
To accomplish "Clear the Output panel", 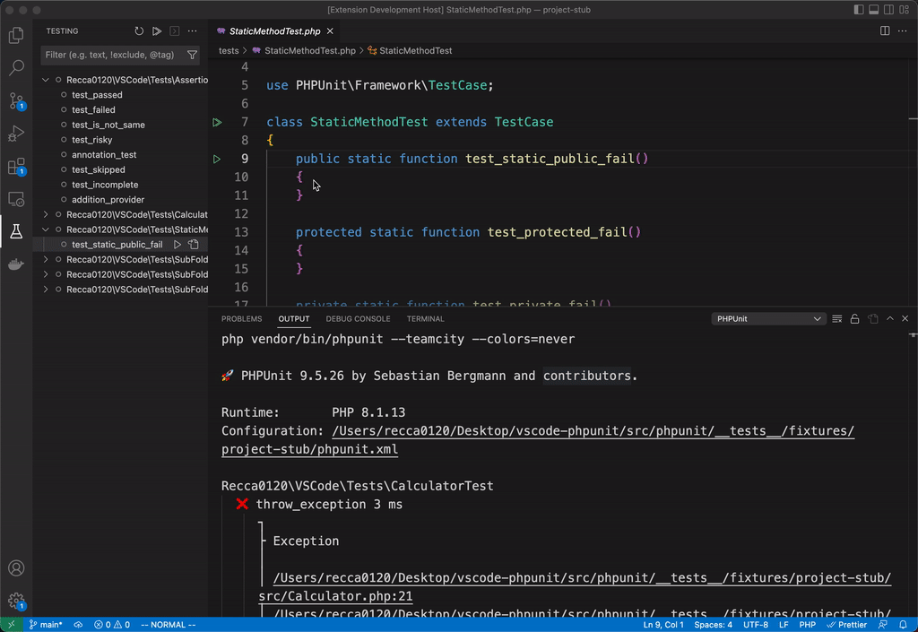I will pyautogui.click(x=837, y=319).
